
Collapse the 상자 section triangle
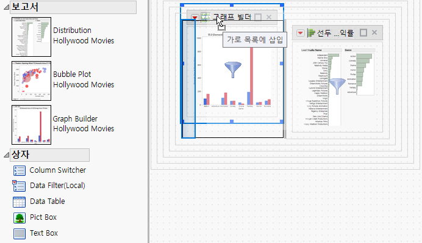tap(6, 155)
